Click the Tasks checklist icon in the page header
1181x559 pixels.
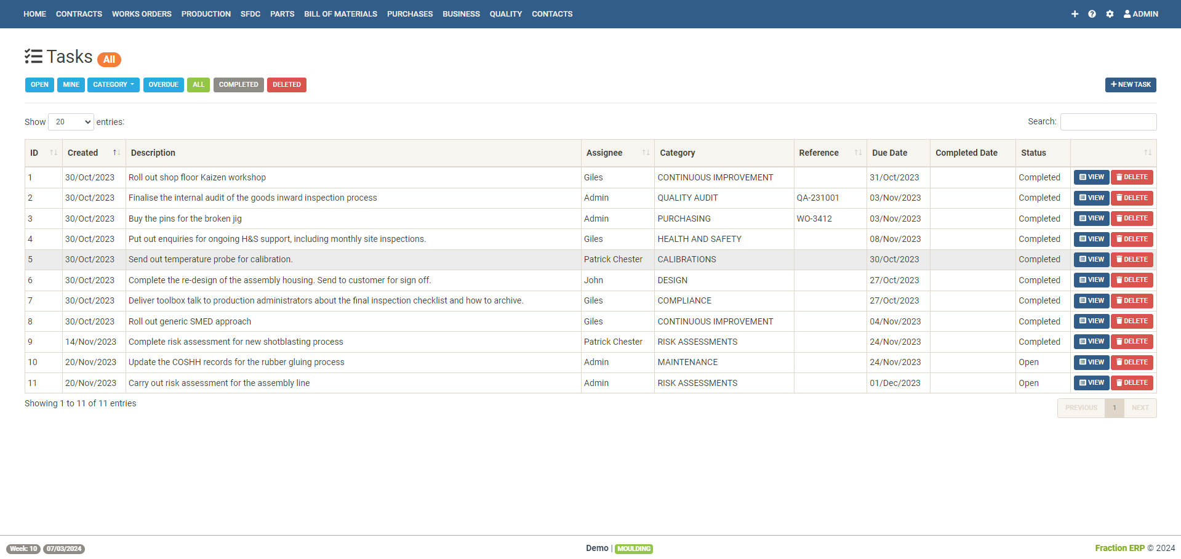click(x=34, y=56)
